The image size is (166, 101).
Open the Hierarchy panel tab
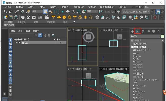coord(143,31)
